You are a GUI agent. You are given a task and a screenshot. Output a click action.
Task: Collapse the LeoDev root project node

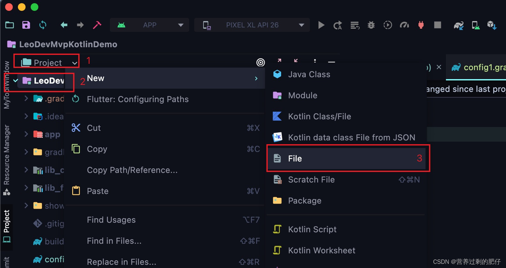coord(16,81)
